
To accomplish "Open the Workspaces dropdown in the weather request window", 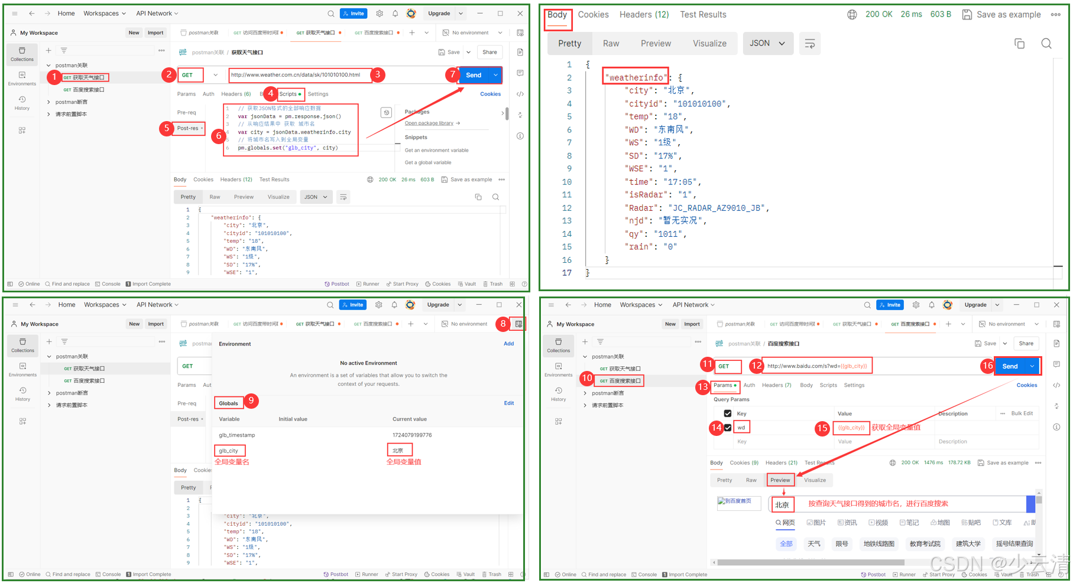I will click(105, 14).
